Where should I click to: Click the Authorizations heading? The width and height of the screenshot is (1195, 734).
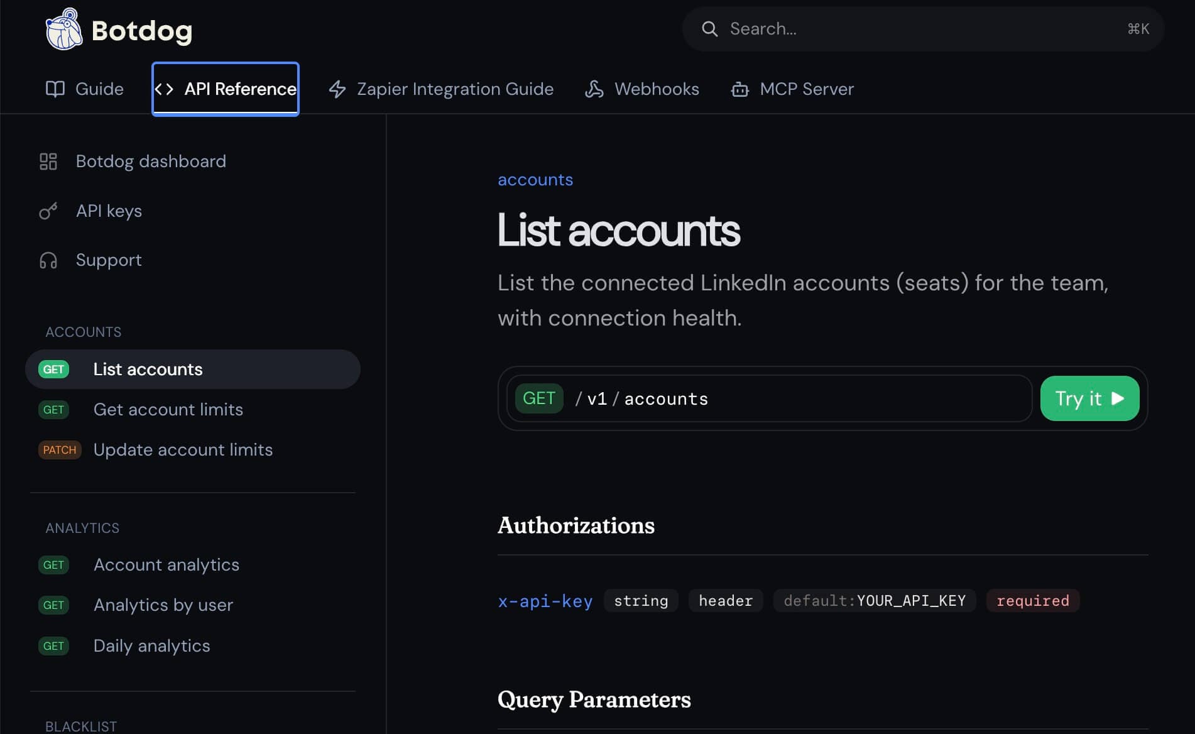point(576,525)
